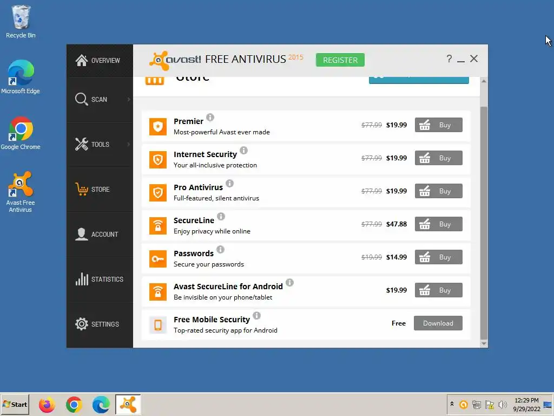Open the Settings section
Viewport: 554px width, 416px height.
click(x=100, y=324)
